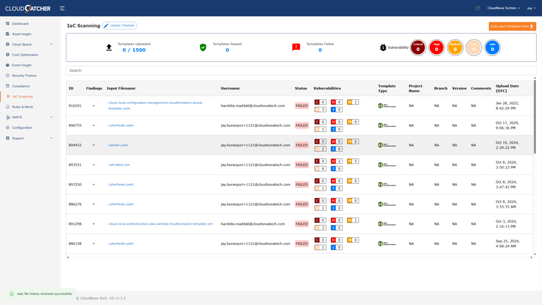Viewport: 542px width, 305px height.
Task: Open Event Insight from the sidebar
Action: 8,65
